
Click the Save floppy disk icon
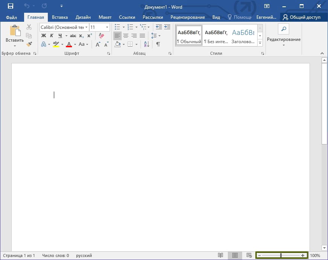click(x=10, y=6)
